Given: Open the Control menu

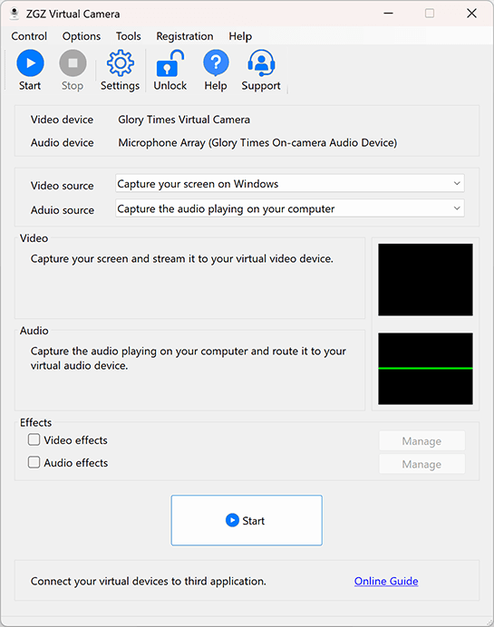Looking at the screenshot, I should [29, 36].
